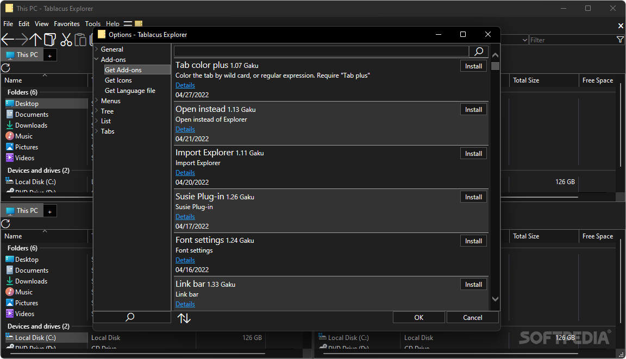Viewport: 626px width, 359px height.
Task: Add new tab in bottom pane
Action: coord(50,211)
